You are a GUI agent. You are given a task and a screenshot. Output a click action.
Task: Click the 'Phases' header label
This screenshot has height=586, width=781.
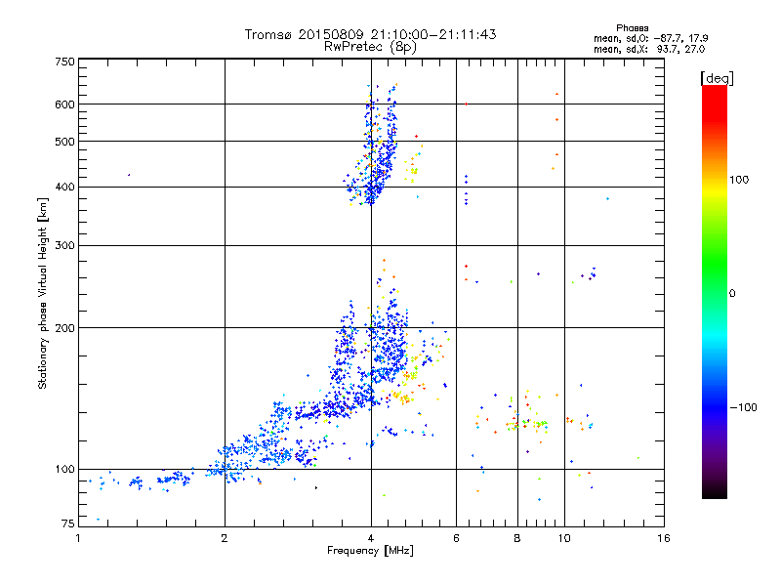[x=632, y=28]
